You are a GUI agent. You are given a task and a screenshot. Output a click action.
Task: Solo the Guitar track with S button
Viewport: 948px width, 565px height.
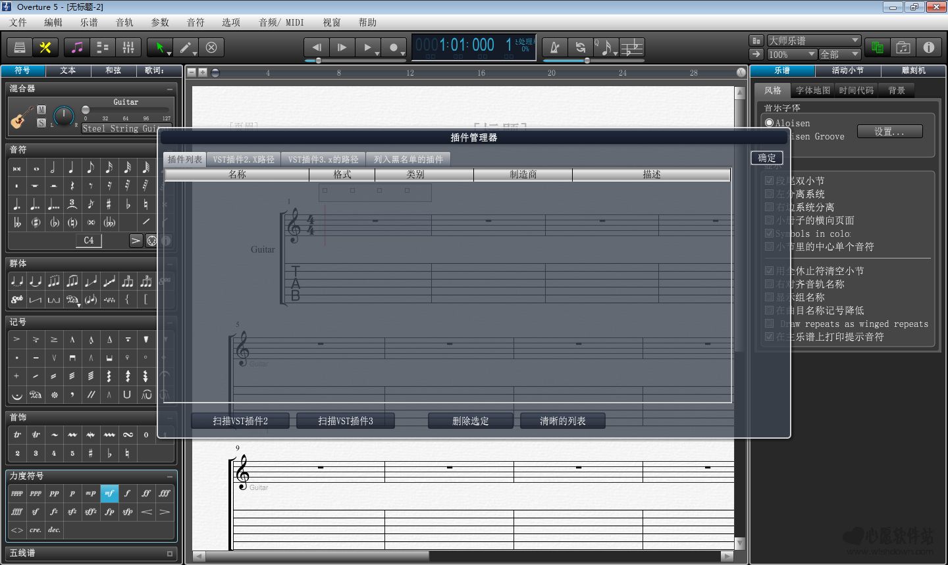pos(41,122)
